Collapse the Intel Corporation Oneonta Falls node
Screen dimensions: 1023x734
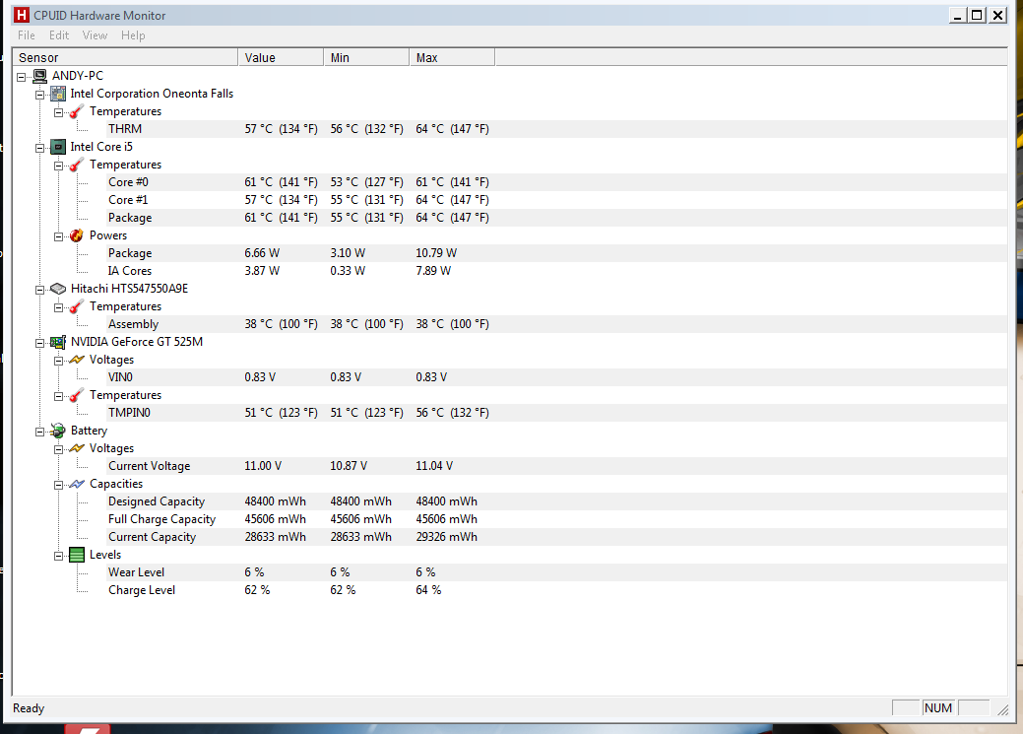pyautogui.click(x=39, y=95)
